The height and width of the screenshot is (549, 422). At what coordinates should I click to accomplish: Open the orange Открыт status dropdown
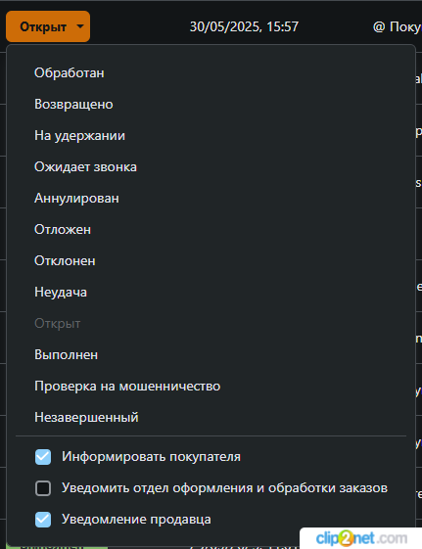click(x=48, y=26)
